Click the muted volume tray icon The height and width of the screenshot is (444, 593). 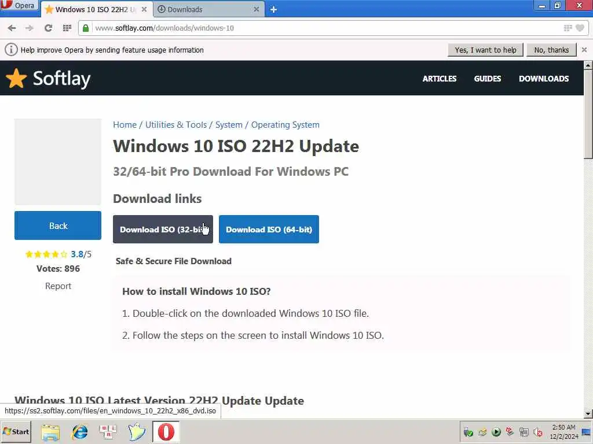(538, 432)
